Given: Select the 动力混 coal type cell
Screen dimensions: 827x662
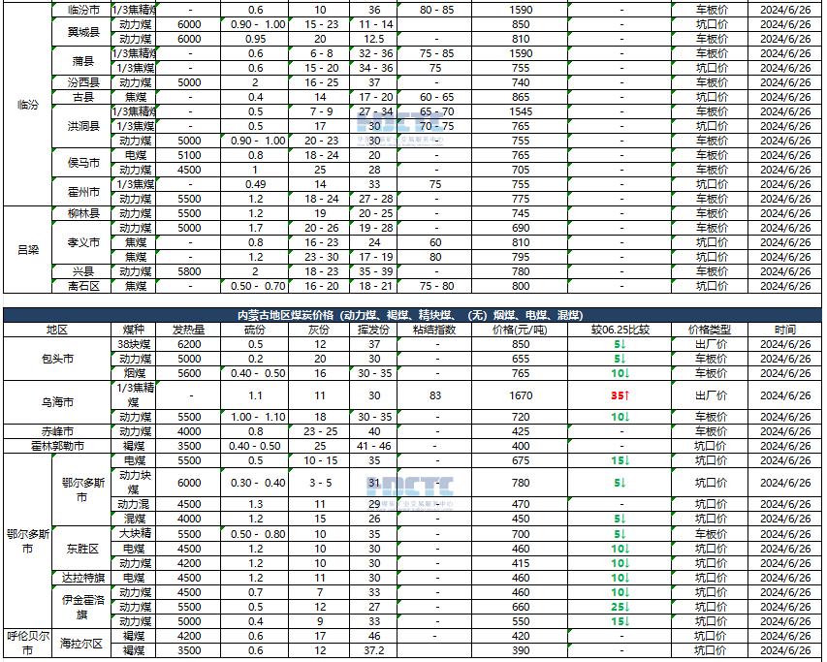Looking at the screenshot, I should (x=134, y=504).
